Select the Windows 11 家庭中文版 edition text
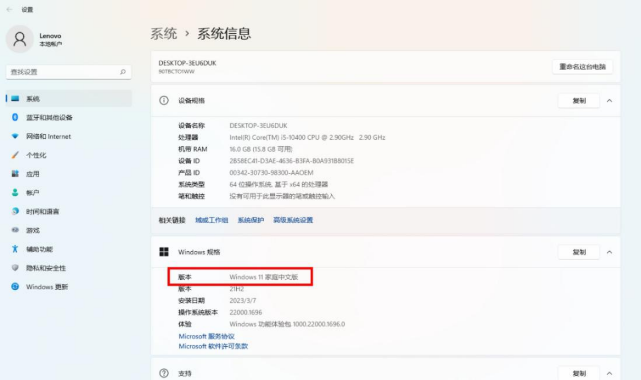 click(x=264, y=277)
